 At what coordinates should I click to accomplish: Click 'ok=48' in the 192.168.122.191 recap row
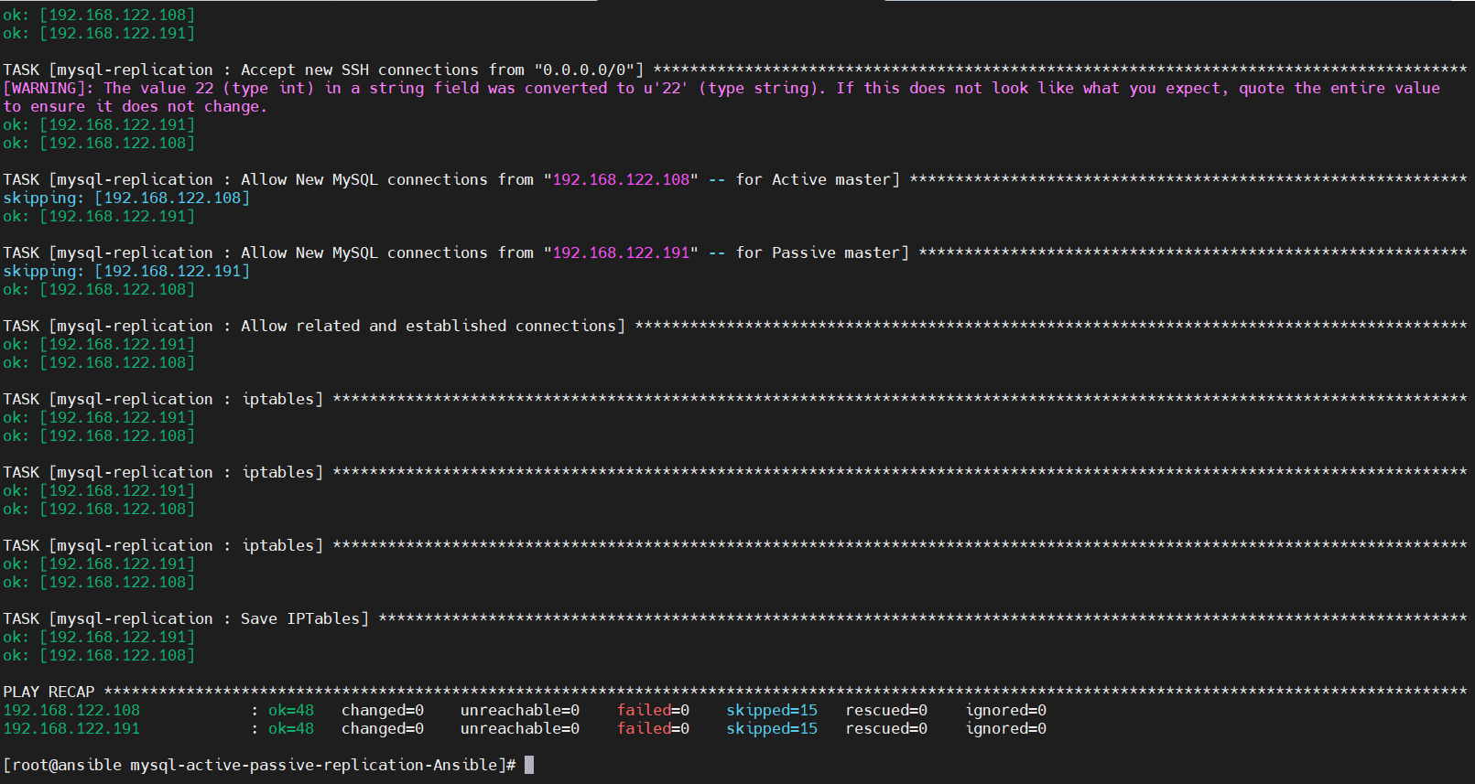[x=291, y=728]
